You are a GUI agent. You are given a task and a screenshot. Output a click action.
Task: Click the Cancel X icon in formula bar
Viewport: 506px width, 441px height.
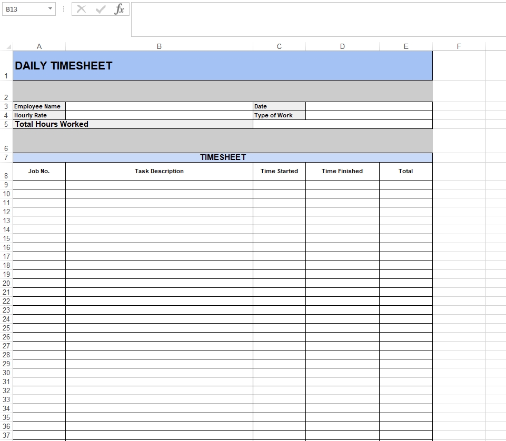coord(81,9)
